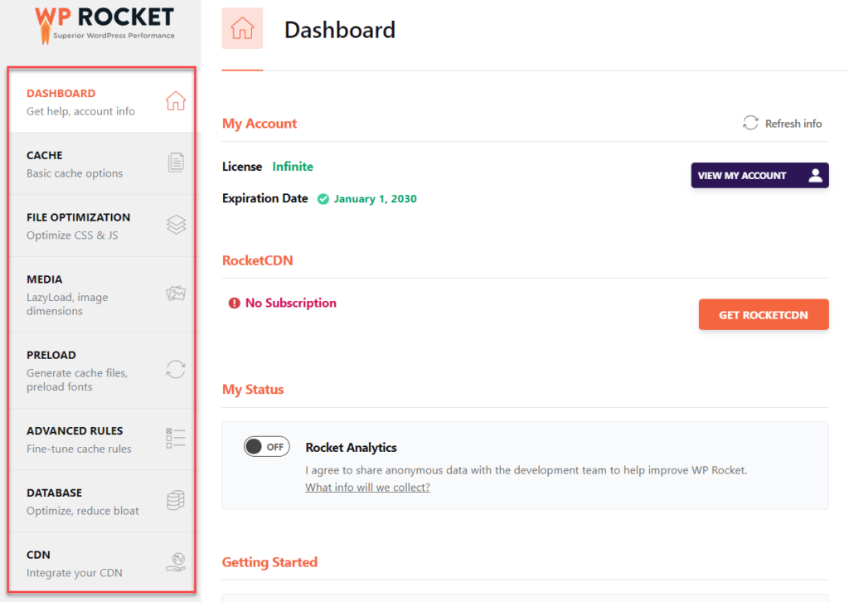Click the Cache document icon
The width and height of the screenshot is (849, 602).
point(176,163)
